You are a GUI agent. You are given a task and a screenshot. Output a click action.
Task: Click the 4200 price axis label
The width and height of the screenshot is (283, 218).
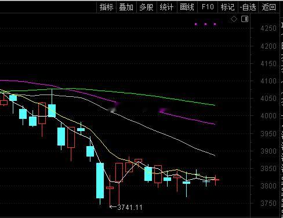(x=269, y=46)
